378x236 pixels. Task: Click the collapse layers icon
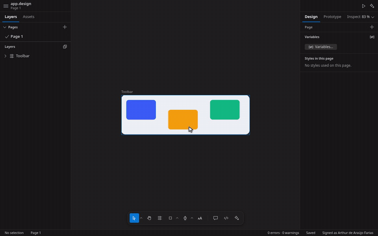click(65, 47)
